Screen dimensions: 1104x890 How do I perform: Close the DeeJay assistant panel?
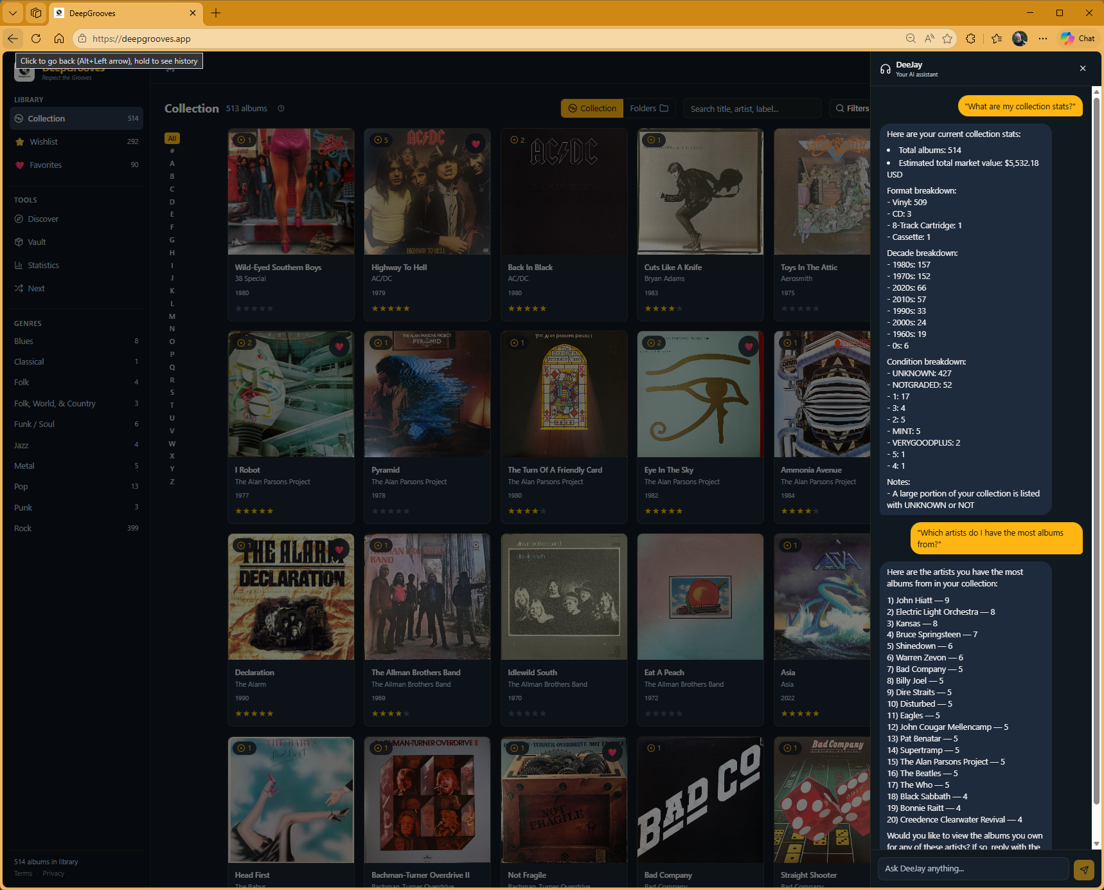click(x=1083, y=68)
